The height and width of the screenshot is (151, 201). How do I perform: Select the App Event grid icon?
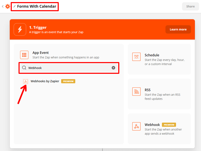coord(24,55)
